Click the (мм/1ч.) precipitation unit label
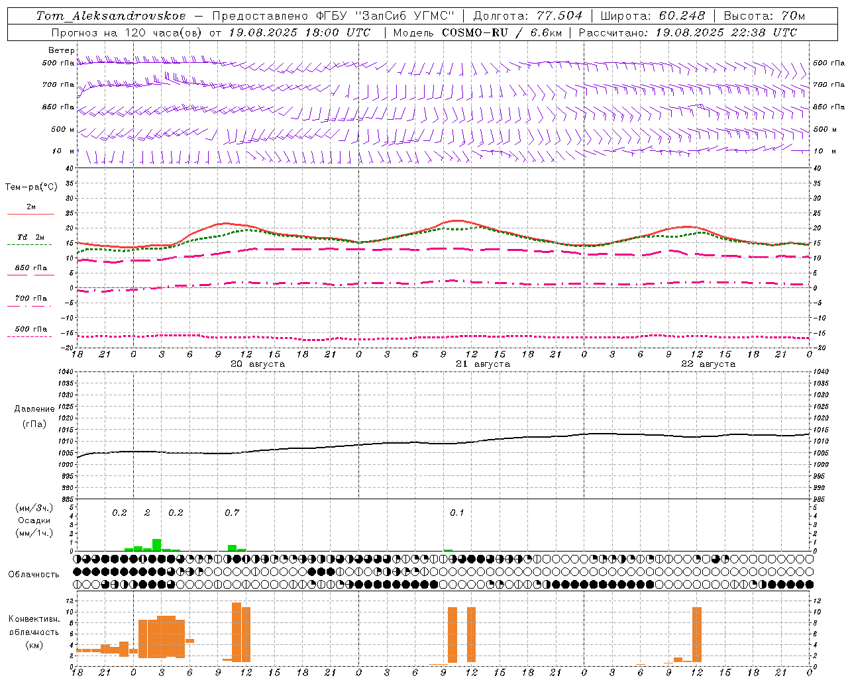 [x=34, y=533]
